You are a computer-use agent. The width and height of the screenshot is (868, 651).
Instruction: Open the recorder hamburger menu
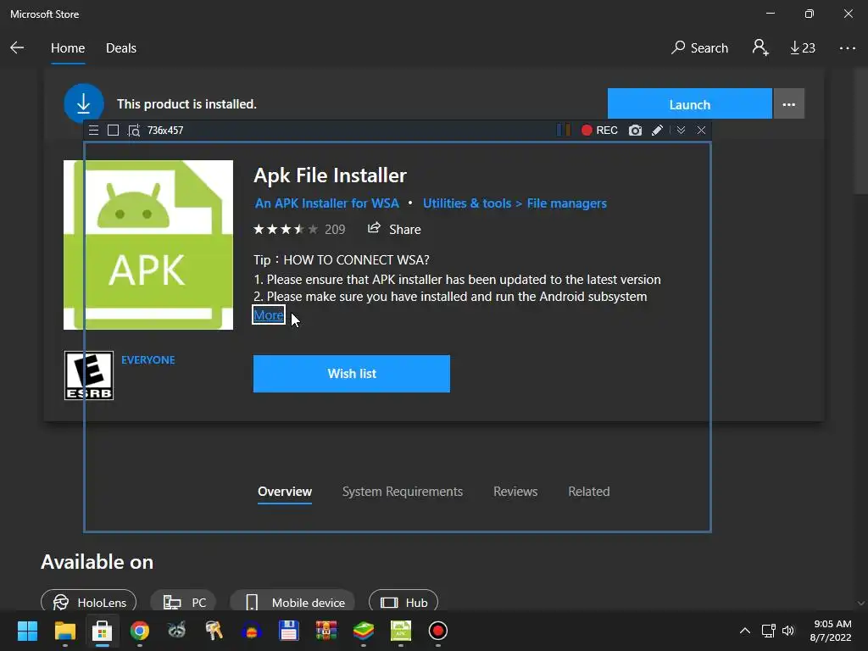click(93, 130)
